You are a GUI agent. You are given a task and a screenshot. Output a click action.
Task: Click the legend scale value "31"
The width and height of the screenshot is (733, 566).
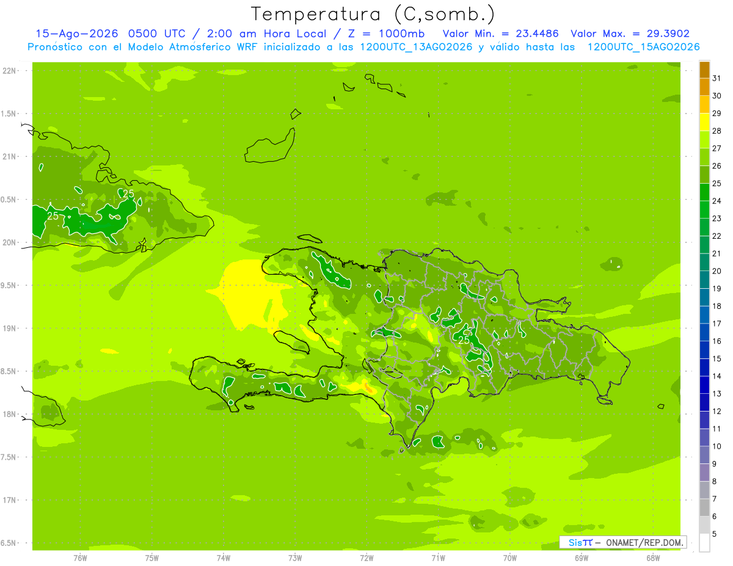(717, 78)
